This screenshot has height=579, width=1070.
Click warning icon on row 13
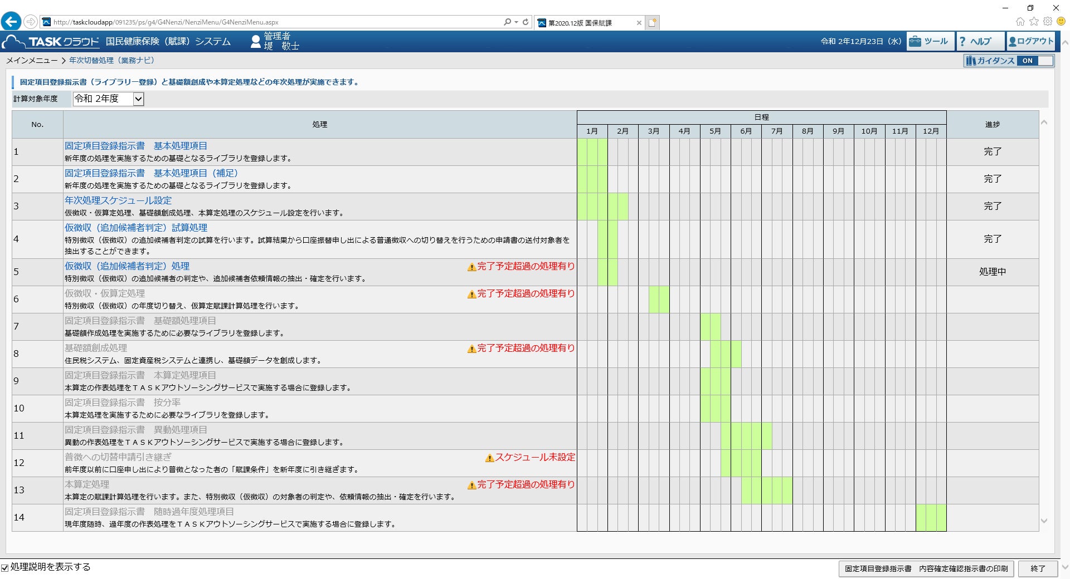coord(471,485)
